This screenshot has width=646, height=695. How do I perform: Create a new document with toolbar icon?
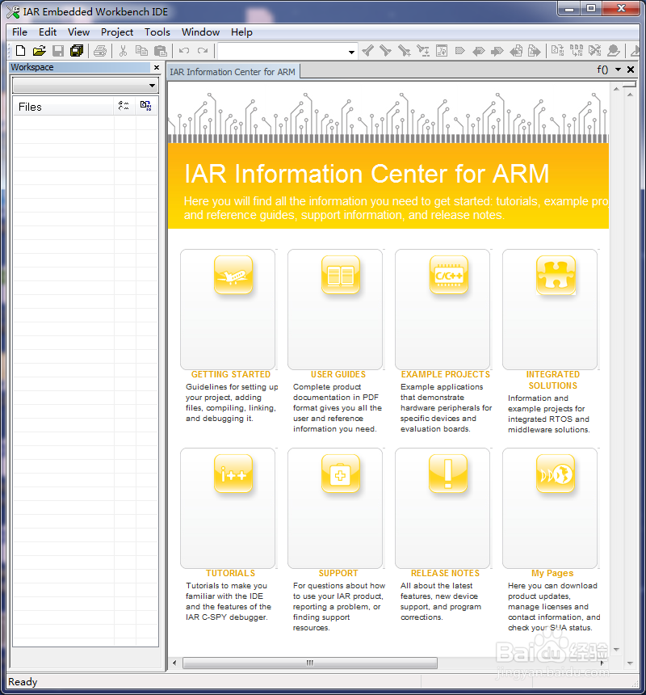[x=20, y=51]
